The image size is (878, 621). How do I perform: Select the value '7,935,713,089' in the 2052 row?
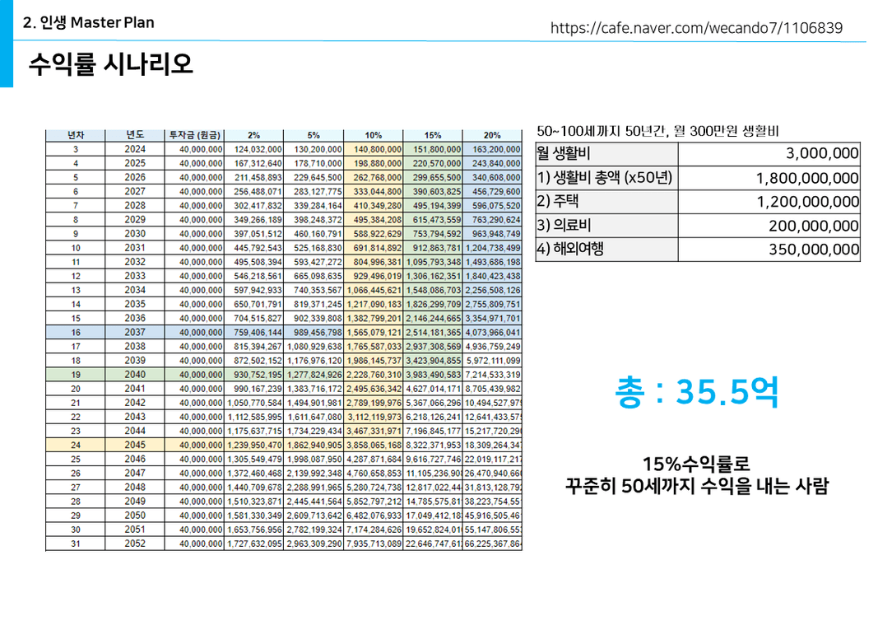(x=374, y=544)
